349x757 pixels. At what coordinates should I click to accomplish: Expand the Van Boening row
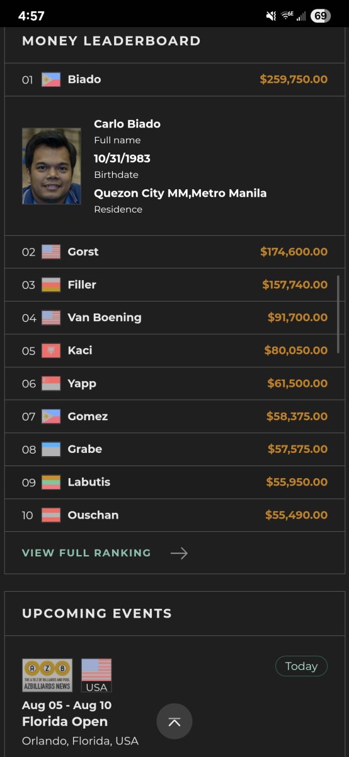pos(174,317)
